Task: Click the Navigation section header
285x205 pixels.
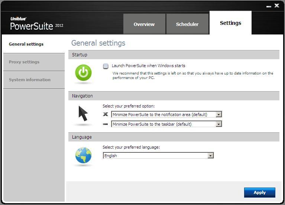Action: [x=174, y=96]
